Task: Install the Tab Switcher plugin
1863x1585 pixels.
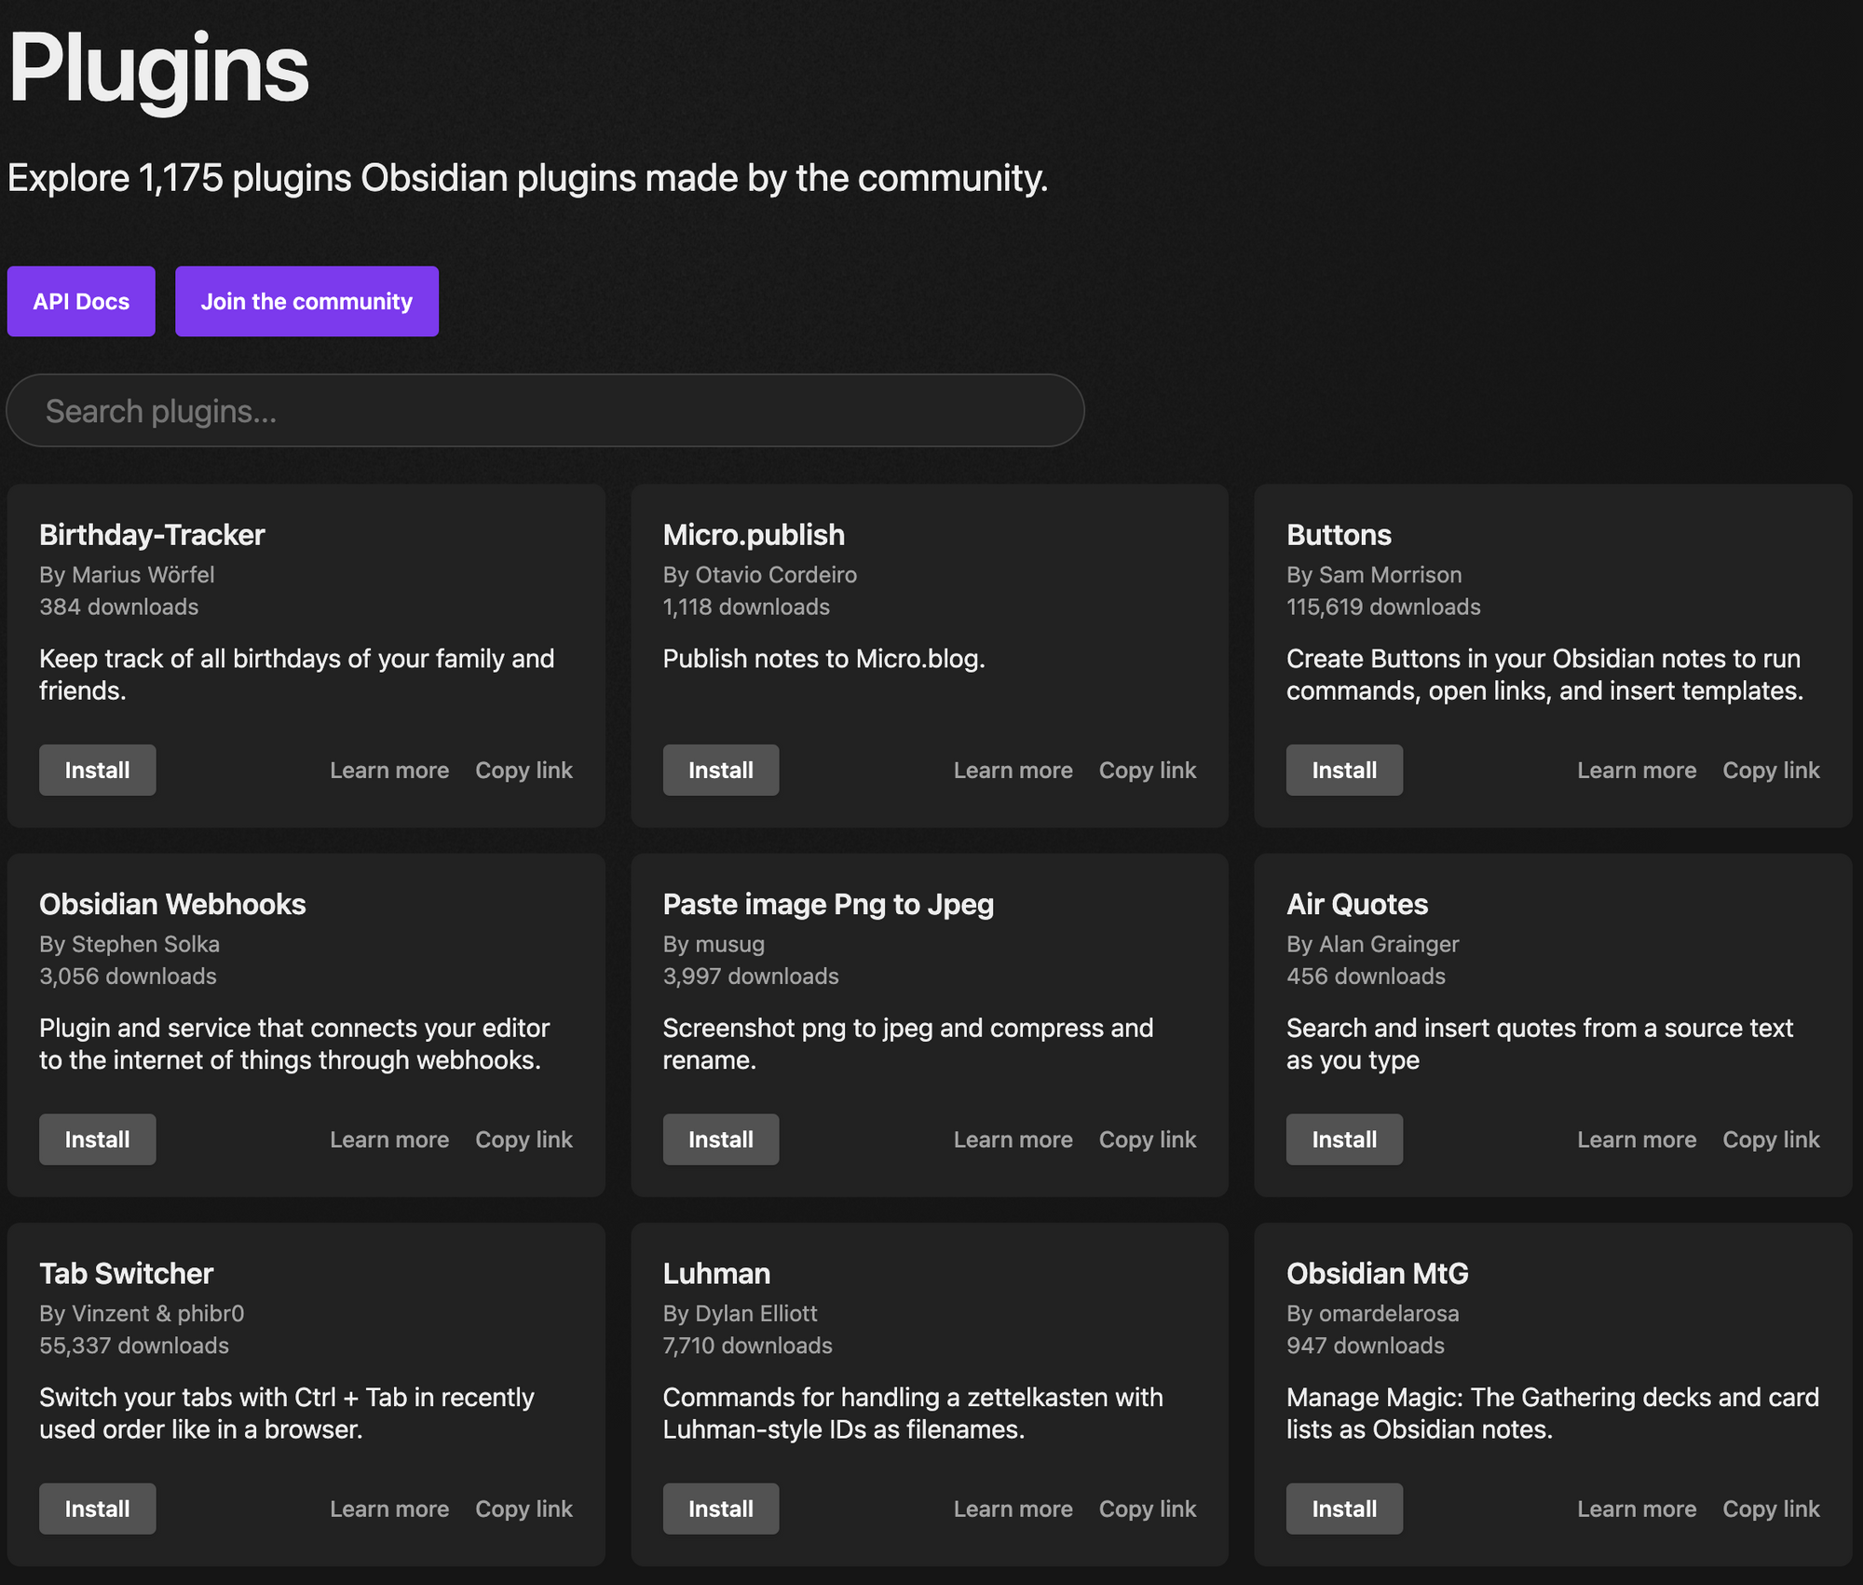Action: tap(97, 1509)
